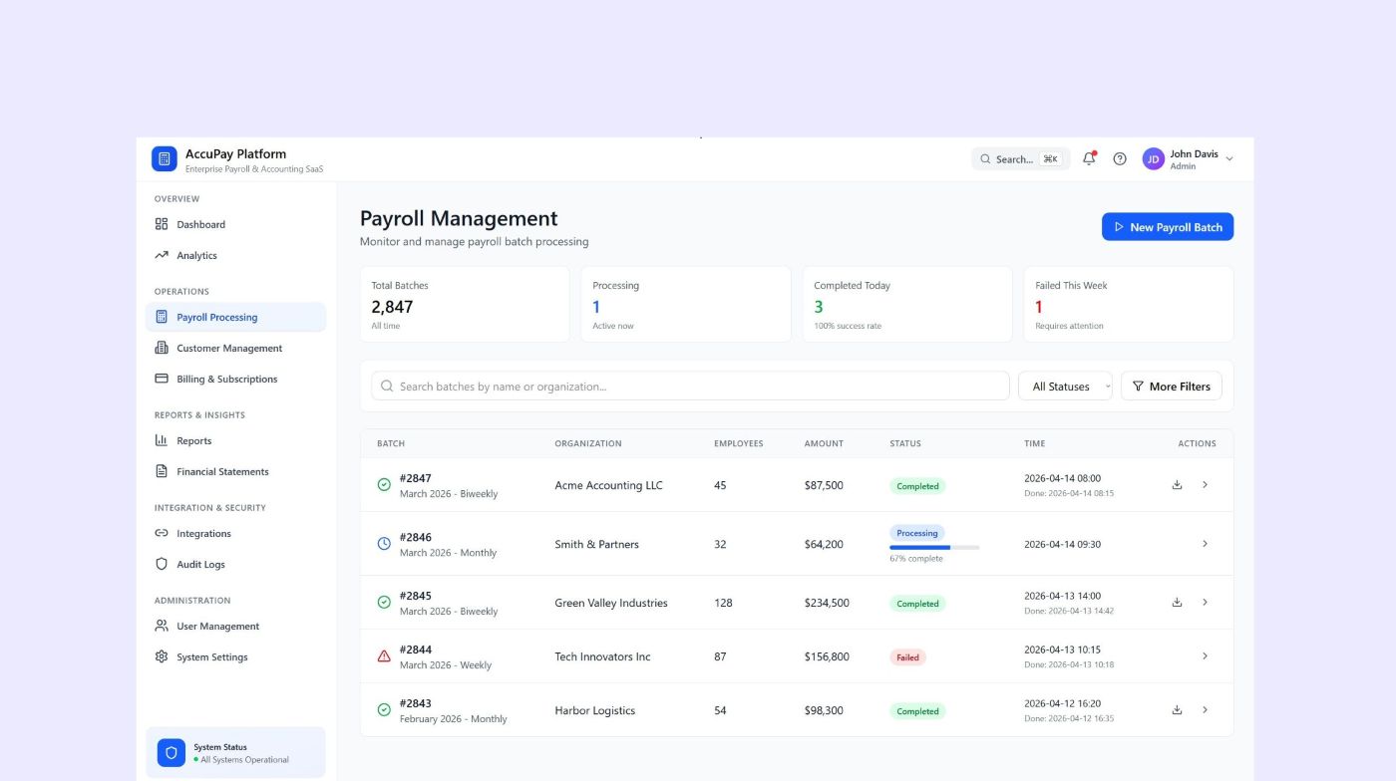The height and width of the screenshot is (781, 1396).
Task: Click the STATUS column header
Action: pyautogui.click(x=905, y=443)
